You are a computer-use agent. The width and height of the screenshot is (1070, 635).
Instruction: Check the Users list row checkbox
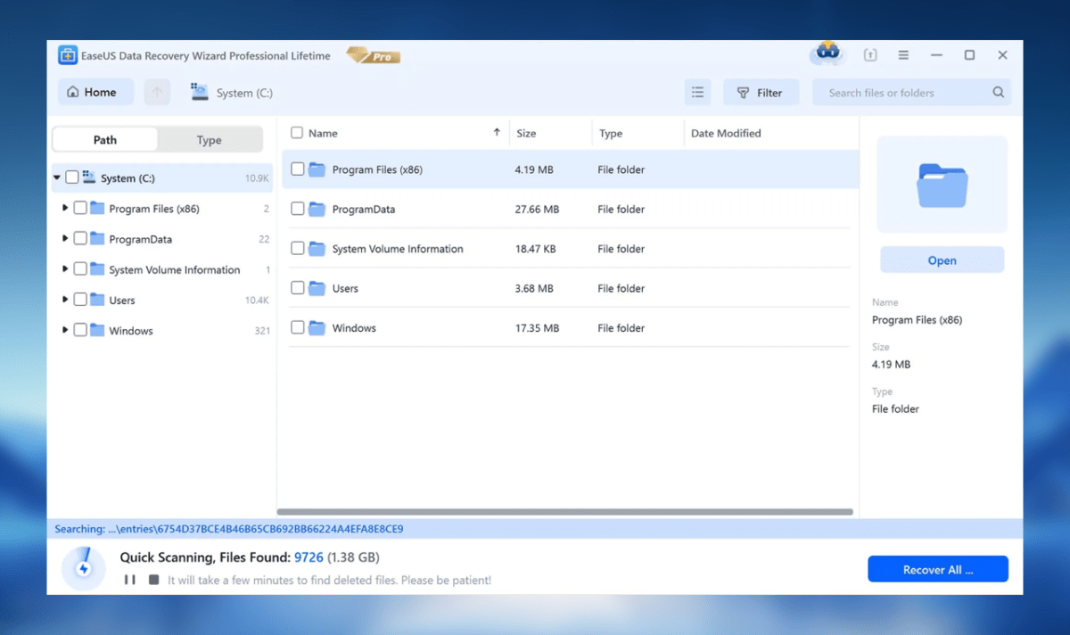(x=297, y=288)
